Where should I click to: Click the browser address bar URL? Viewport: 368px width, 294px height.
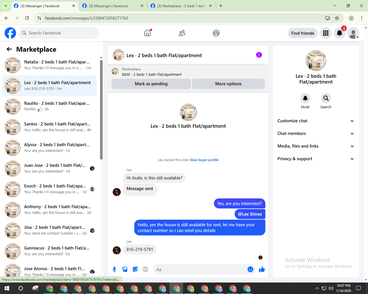tap(86, 18)
